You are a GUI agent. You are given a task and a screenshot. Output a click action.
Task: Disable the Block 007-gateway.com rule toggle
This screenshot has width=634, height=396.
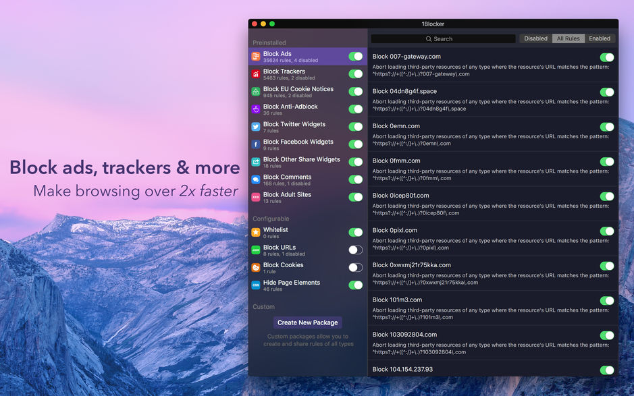pyautogui.click(x=607, y=57)
